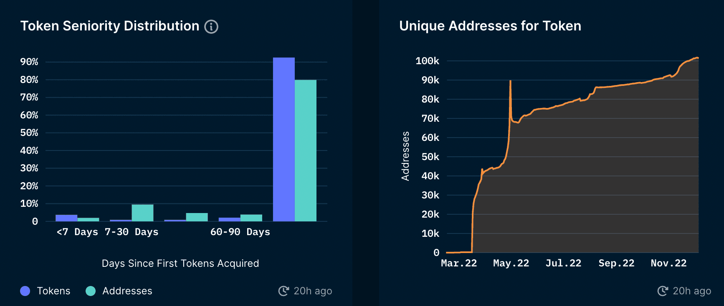Select the tallest blue Tokens bar

click(x=284, y=140)
